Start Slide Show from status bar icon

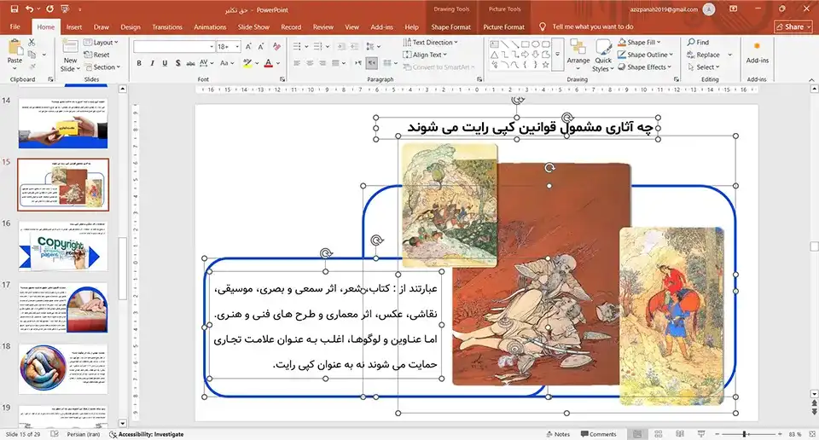coord(701,434)
